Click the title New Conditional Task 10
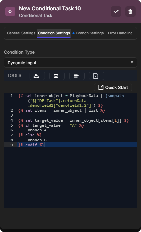This screenshot has width=141, height=232. (x=50, y=9)
